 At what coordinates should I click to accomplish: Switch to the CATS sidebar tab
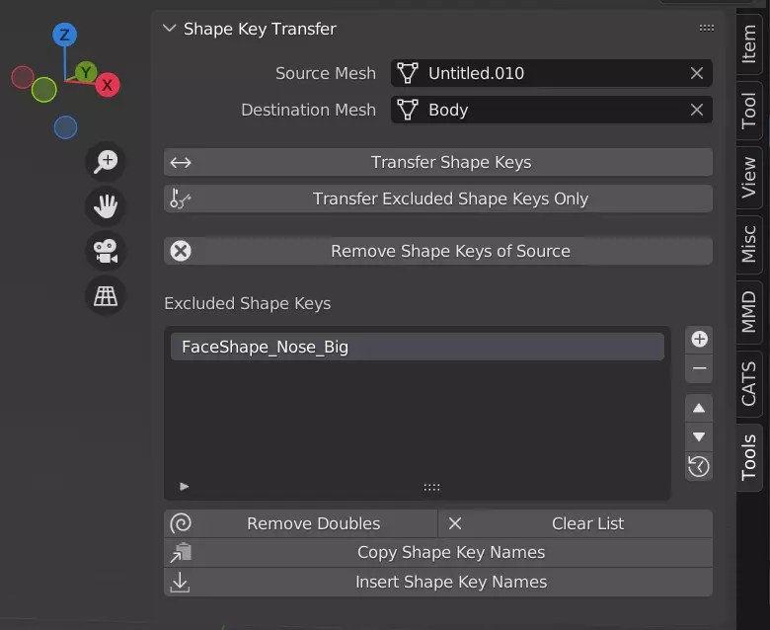coord(749,383)
